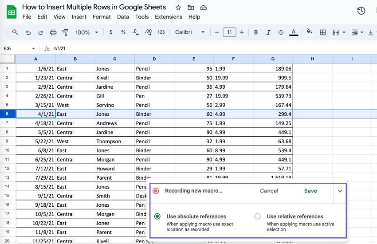377x244 pixels.
Task: Select column A header
Action: [36, 59]
